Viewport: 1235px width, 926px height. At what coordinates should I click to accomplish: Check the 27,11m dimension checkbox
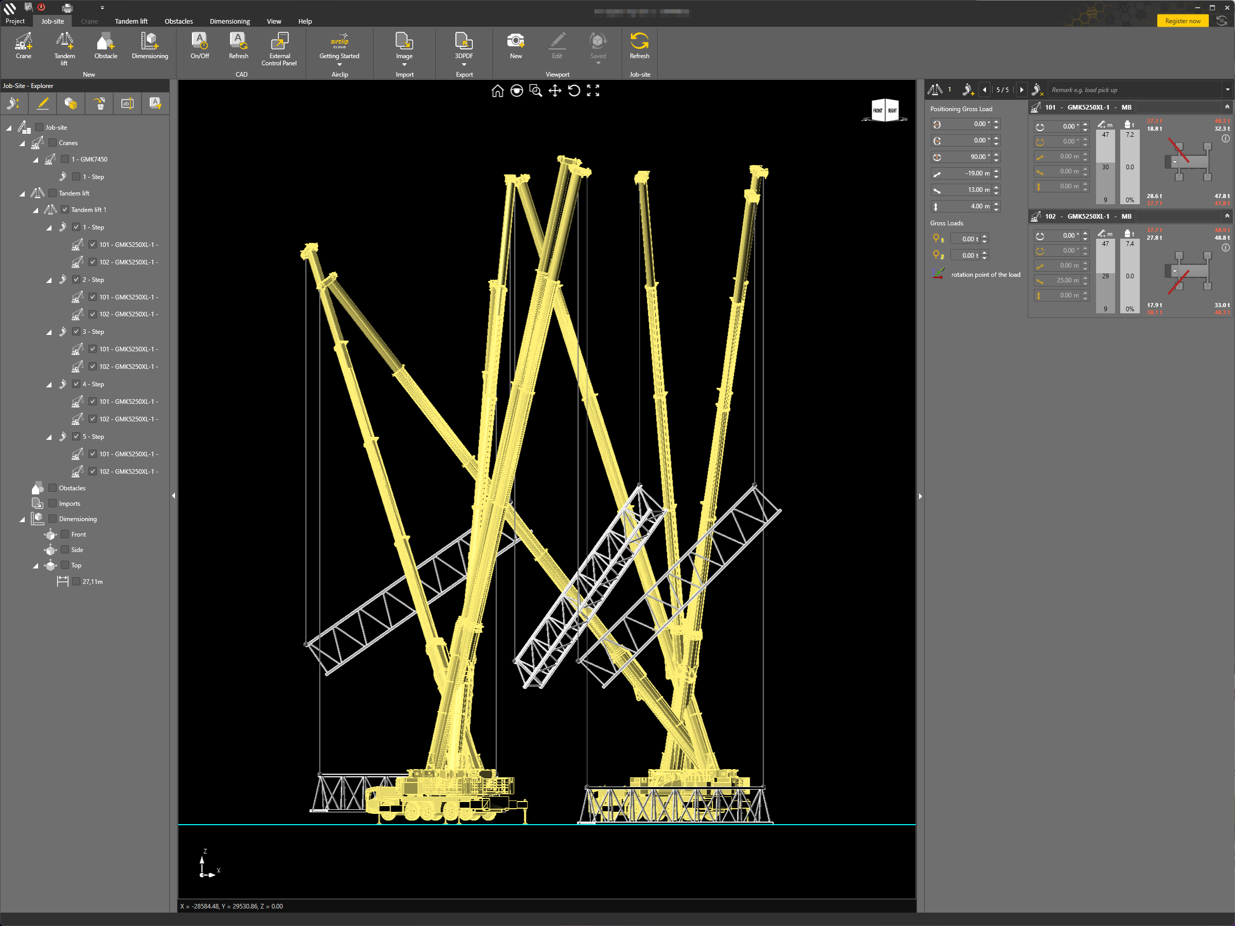pyautogui.click(x=76, y=582)
